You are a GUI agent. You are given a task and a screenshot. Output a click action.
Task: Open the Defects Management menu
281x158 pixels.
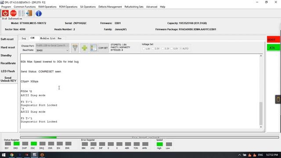point(110,7)
